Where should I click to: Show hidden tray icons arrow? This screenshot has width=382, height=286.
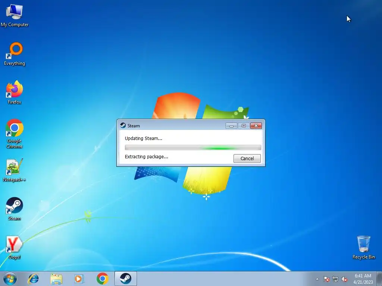pos(317,279)
